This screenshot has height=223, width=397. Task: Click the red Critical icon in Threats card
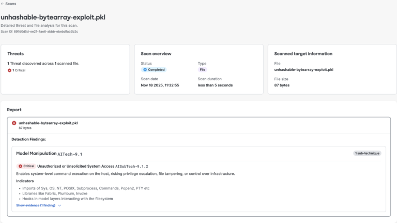coord(9,70)
